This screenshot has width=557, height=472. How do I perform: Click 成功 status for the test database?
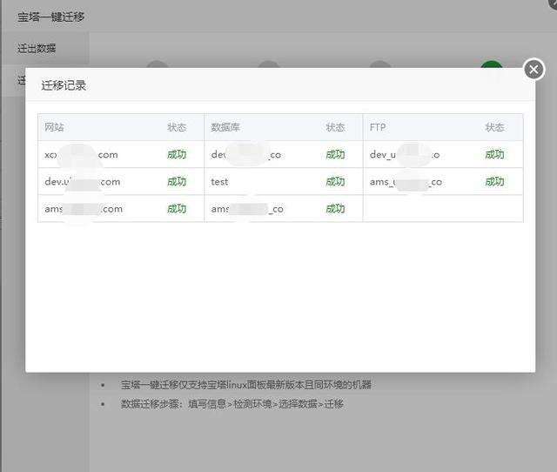[x=335, y=182]
